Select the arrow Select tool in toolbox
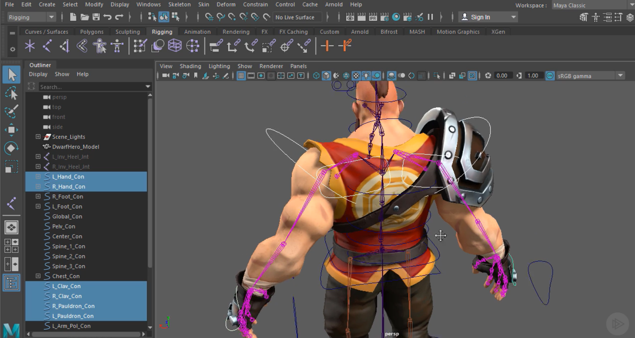Screen dimensions: 635x338 coord(12,75)
